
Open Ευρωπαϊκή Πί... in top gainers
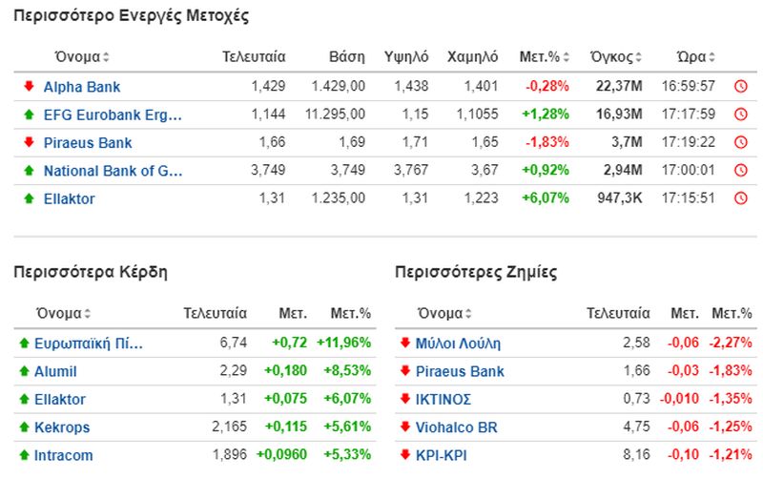tap(89, 344)
